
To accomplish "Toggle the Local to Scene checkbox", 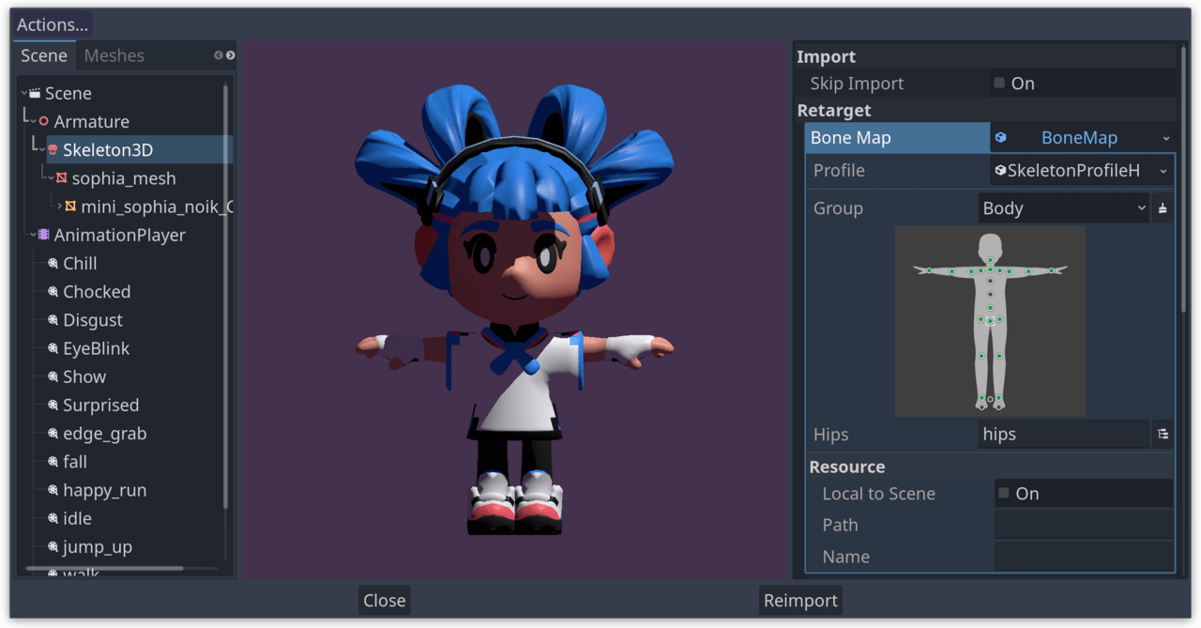I will (1004, 494).
